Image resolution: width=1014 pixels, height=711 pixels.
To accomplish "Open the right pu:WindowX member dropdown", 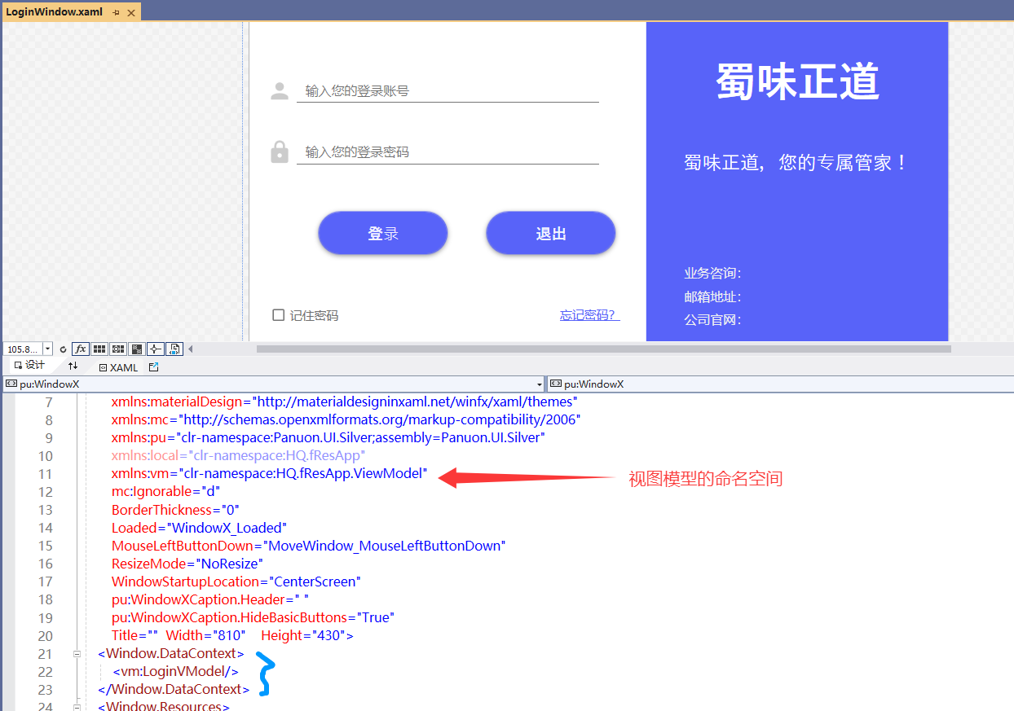I will [x=780, y=384].
